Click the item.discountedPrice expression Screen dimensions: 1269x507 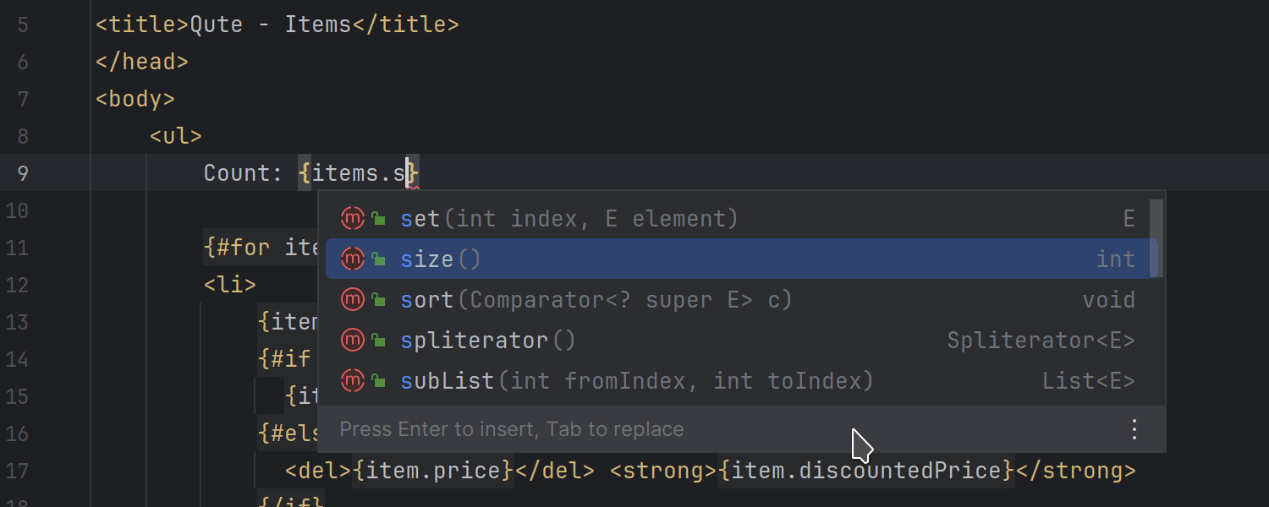tap(865, 471)
